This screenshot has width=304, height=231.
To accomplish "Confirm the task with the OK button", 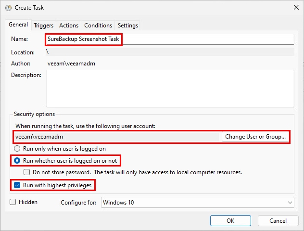I will (x=230, y=220).
